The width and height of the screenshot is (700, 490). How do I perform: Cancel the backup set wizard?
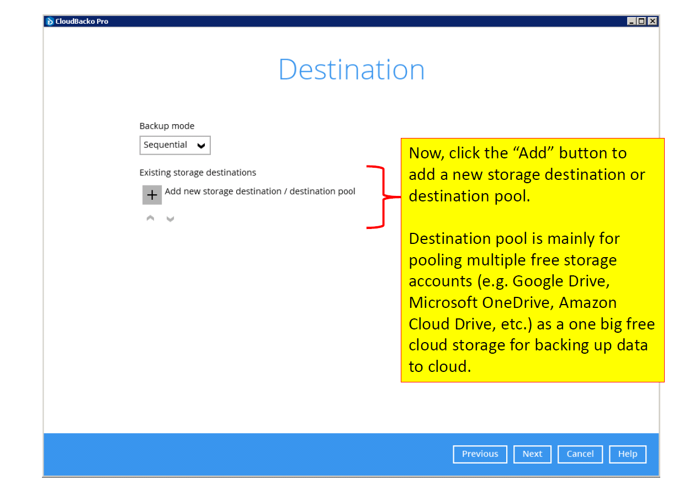580,454
